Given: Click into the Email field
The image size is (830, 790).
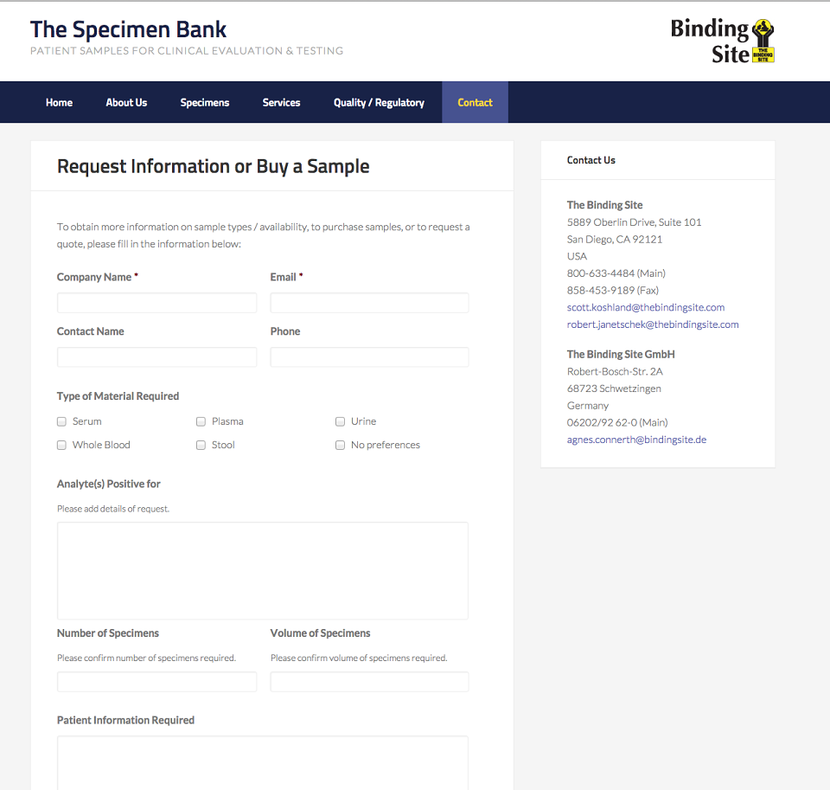Looking at the screenshot, I should (369, 303).
